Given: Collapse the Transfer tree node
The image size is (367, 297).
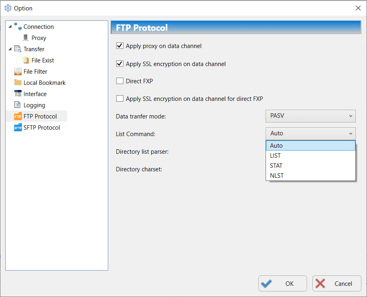Looking at the screenshot, I should [x=10, y=49].
